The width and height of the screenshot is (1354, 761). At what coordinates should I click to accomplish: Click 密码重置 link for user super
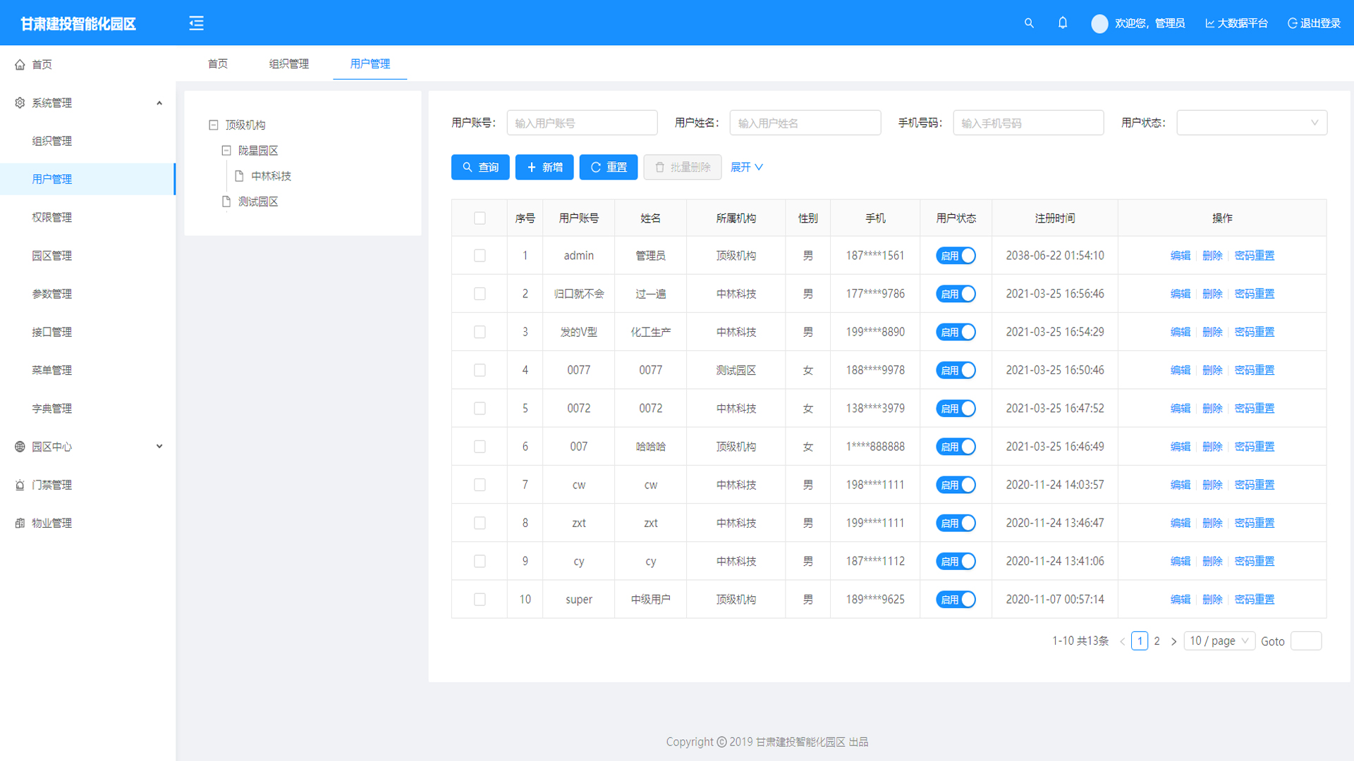point(1254,600)
